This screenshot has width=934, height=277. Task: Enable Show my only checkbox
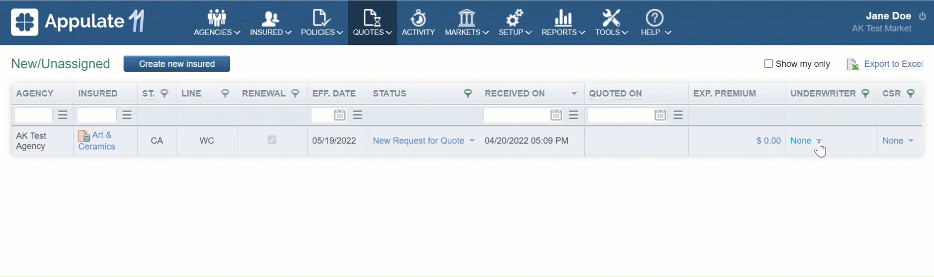coord(768,63)
